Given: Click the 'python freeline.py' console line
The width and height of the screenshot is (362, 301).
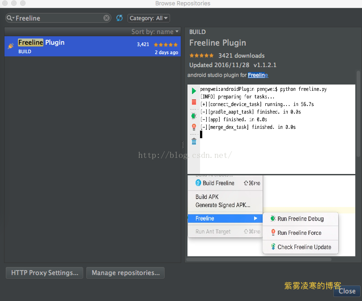Looking at the screenshot, I should tap(264, 89).
